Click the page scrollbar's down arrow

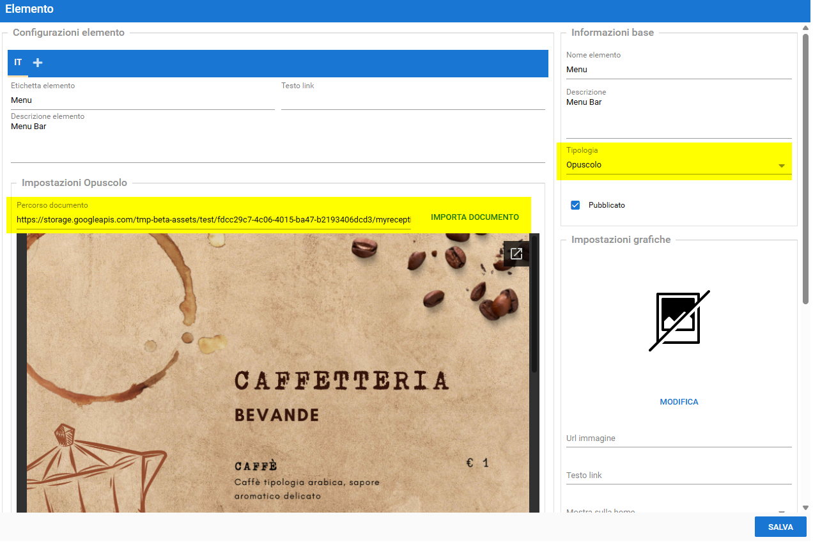[x=805, y=507]
